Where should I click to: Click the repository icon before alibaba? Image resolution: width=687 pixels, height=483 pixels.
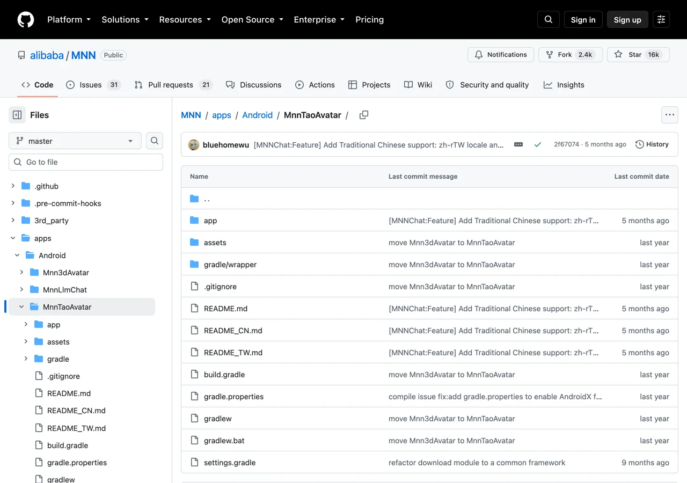pos(21,55)
